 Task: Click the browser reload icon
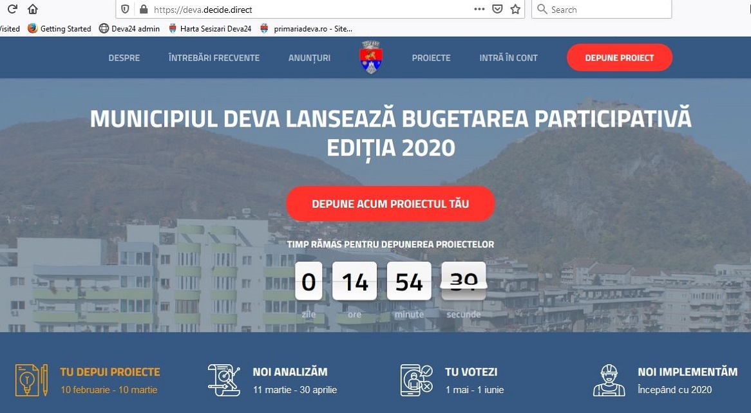pyautogui.click(x=12, y=9)
